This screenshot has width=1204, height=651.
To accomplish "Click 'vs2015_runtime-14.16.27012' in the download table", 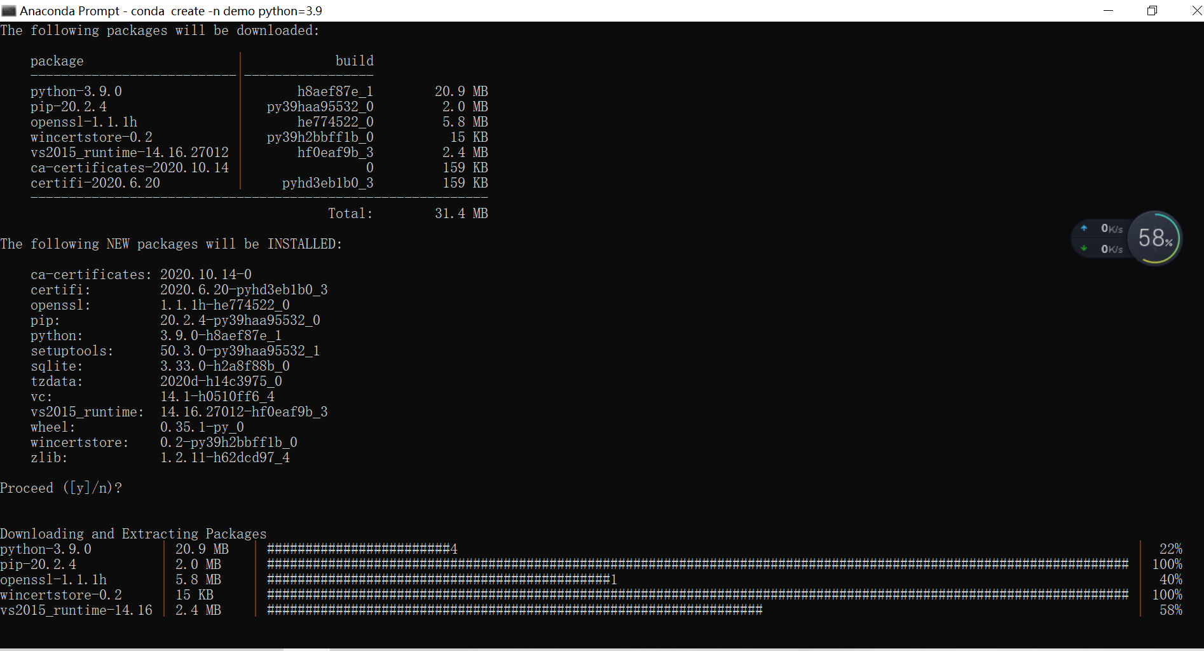I will pyautogui.click(x=130, y=153).
